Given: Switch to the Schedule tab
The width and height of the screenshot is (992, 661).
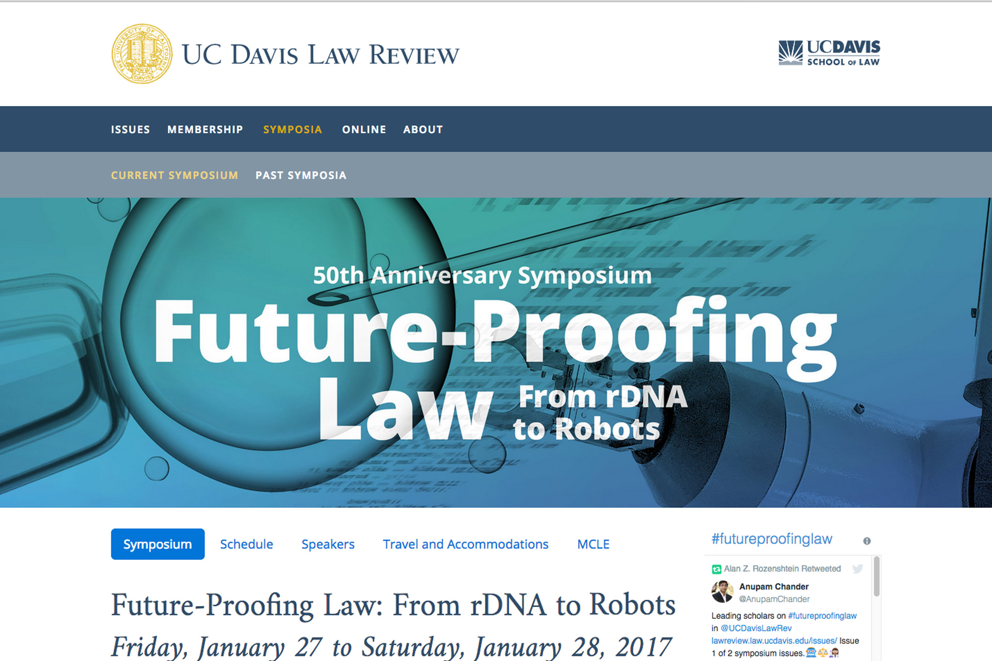Looking at the screenshot, I should pos(246,544).
